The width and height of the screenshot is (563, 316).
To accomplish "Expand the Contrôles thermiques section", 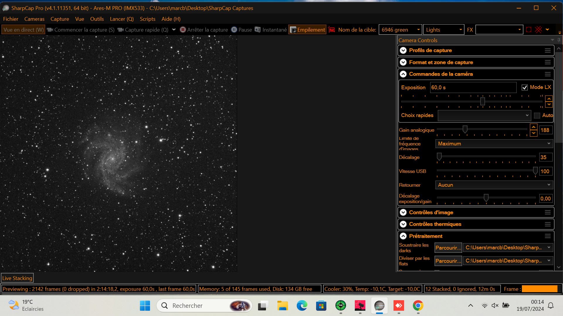I will pyautogui.click(x=403, y=224).
